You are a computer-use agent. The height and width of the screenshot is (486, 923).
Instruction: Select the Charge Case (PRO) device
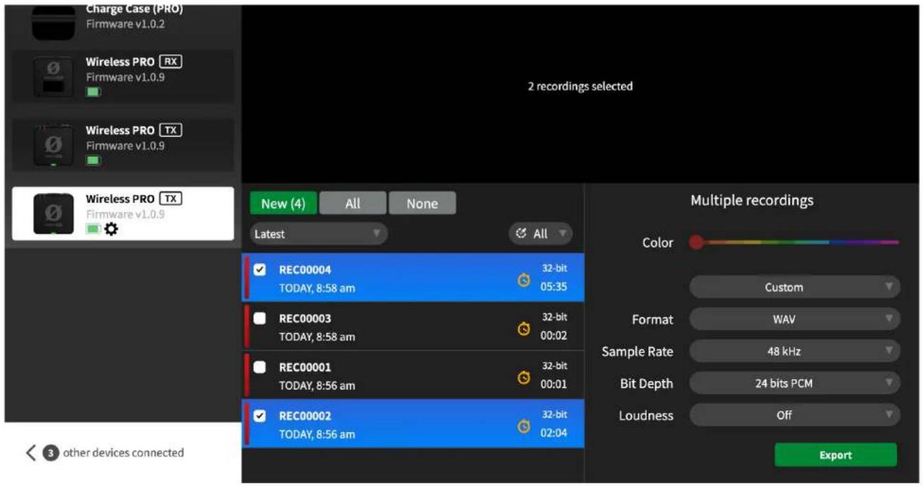(123, 21)
